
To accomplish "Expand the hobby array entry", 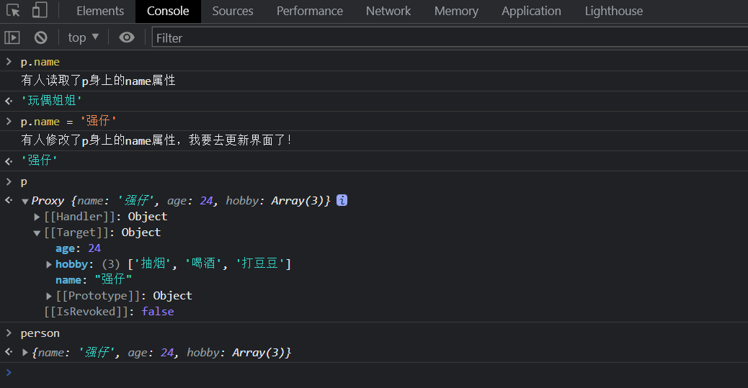I will (49, 264).
